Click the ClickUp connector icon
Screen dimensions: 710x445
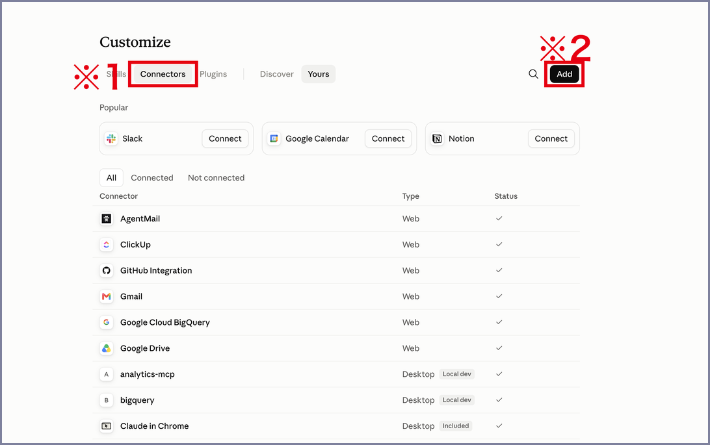tap(107, 245)
